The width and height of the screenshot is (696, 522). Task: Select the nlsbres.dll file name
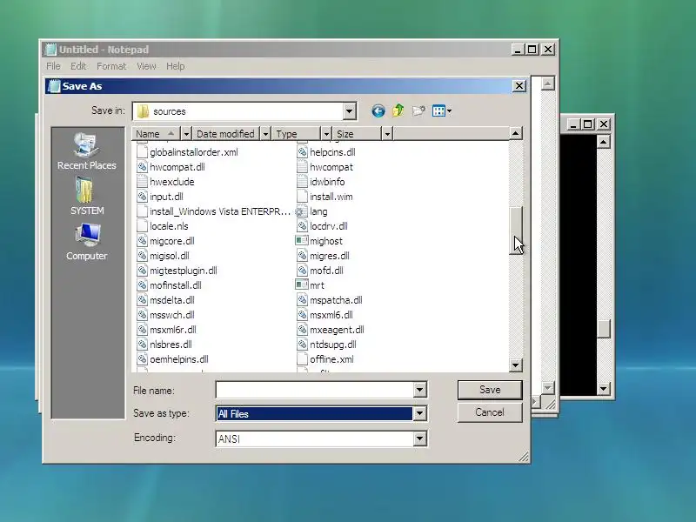pos(171,345)
